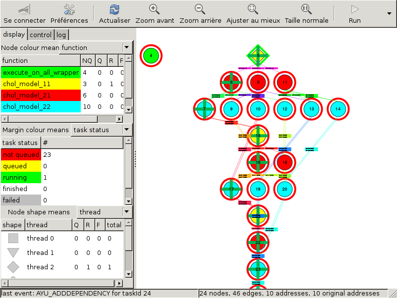Open Node shape means thread dropdown
The width and height of the screenshot is (397, 298).
tap(126, 212)
